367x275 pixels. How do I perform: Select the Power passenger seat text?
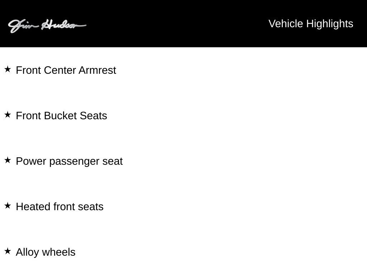point(69,161)
